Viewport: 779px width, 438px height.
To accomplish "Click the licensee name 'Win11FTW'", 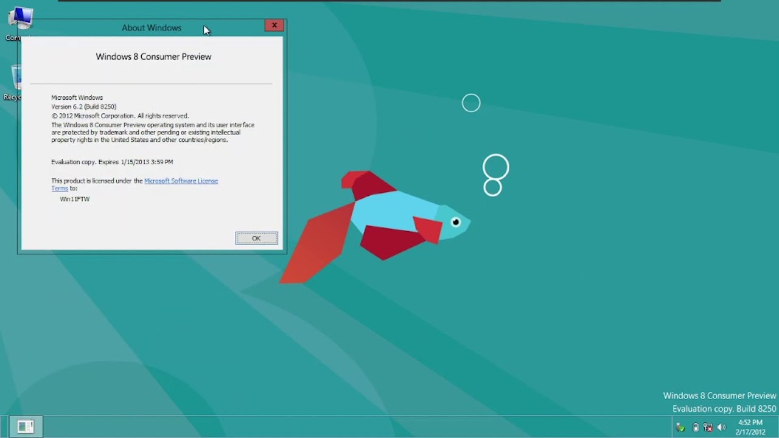I will (x=75, y=199).
